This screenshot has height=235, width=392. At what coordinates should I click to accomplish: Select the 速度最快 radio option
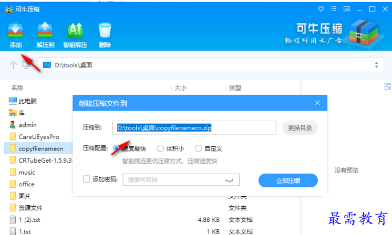coord(117,148)
